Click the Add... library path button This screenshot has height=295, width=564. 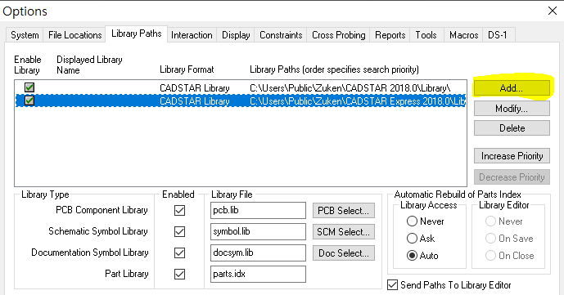(512, 88)
